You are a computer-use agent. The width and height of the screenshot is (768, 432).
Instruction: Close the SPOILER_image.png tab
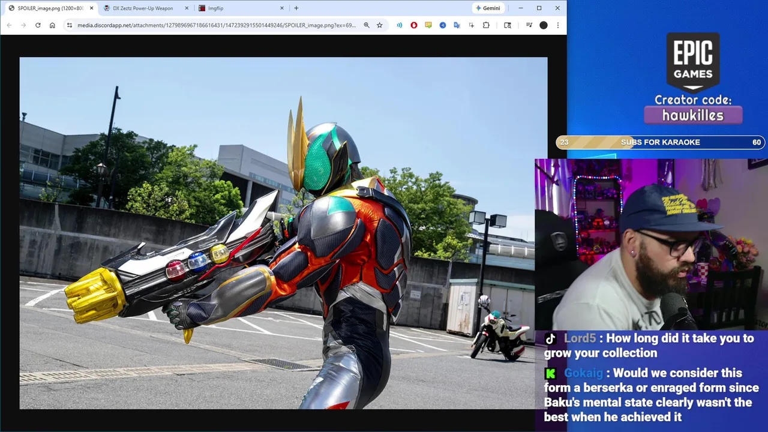click(x=92, y=8)
